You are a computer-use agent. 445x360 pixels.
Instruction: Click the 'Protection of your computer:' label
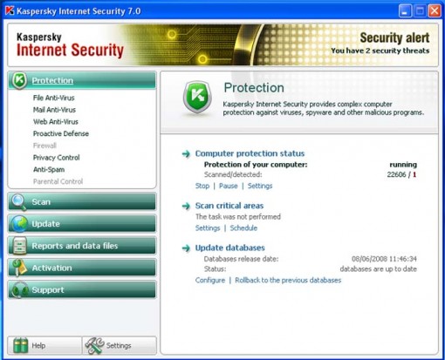tap(256, 165)
